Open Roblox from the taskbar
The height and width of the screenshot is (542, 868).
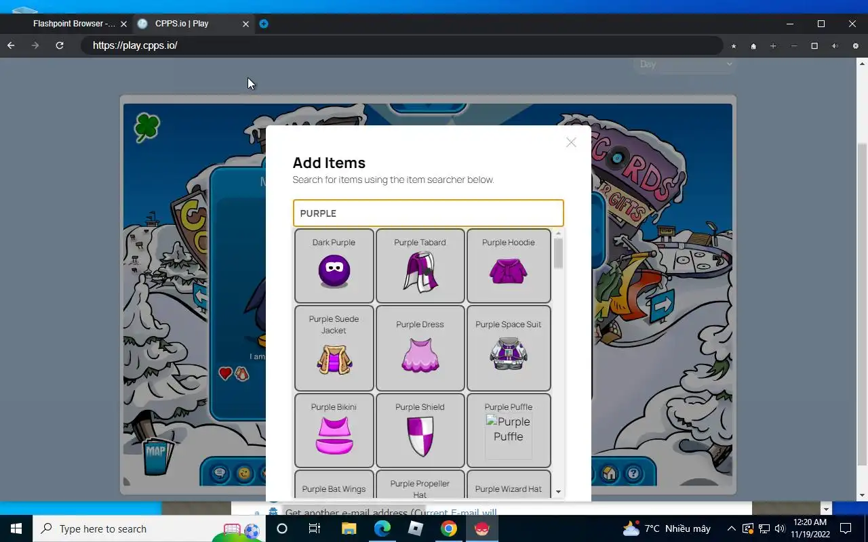click(x=416, y=528)
